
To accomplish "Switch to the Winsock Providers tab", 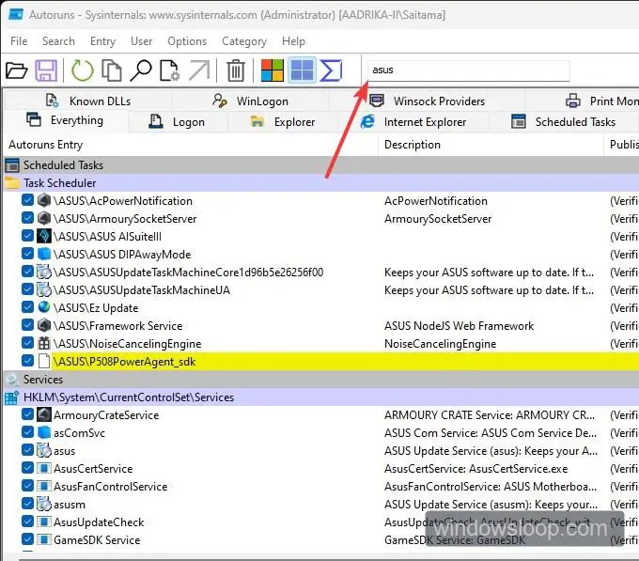I will [x=427, y=101].
